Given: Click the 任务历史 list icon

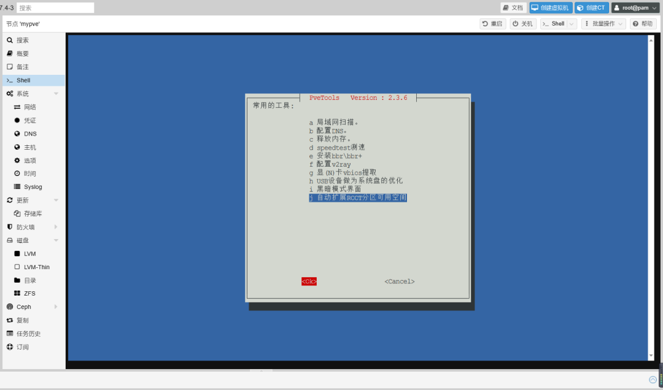Looking at the screenshot, I should pos(10,334).
